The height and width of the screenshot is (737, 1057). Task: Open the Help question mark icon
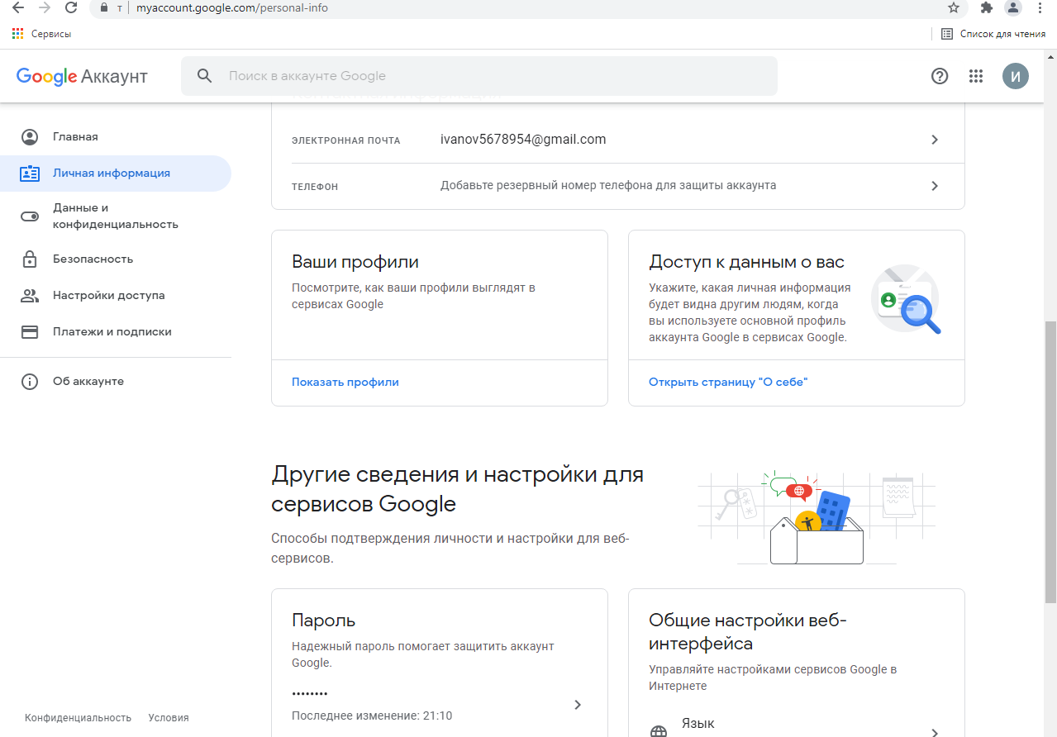click(940, 76)
